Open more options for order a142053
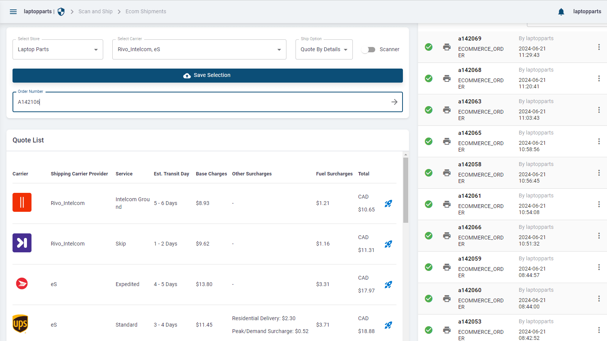 pos(599,330)
